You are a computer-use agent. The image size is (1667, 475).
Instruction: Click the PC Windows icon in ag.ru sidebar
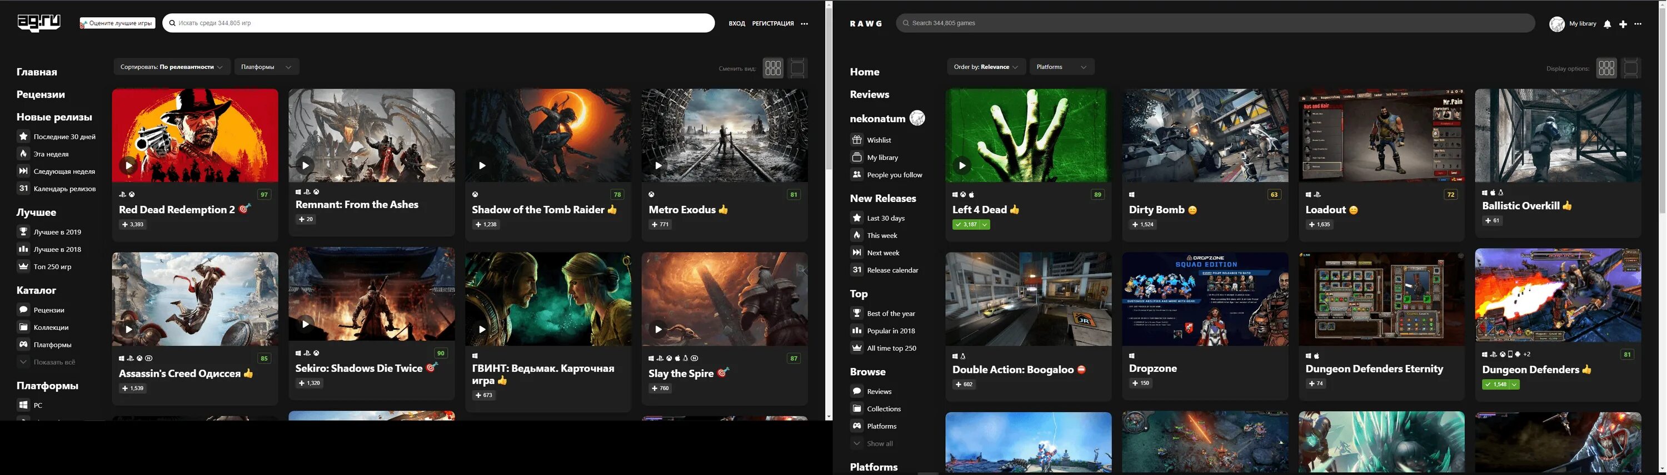point(23,405)
